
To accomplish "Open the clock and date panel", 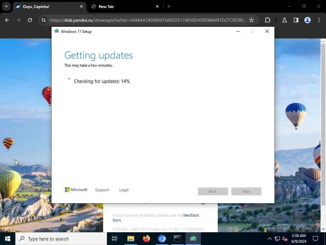I will tap(299, 239).
